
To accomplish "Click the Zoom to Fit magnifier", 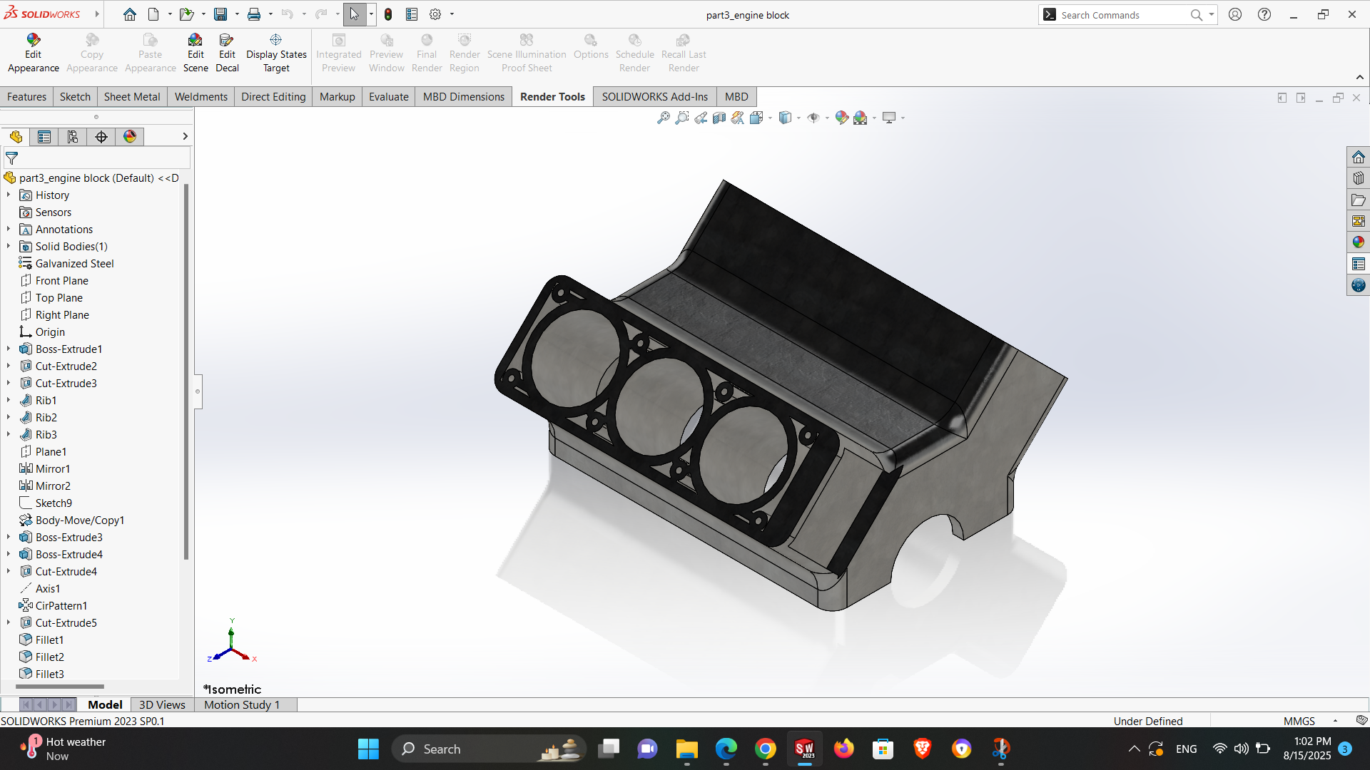I will (x=663, y=118).
